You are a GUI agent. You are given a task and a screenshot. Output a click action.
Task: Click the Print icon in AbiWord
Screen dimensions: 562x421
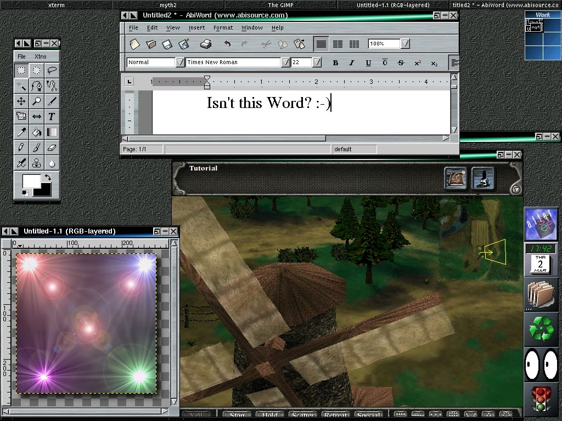click(205, 44)
